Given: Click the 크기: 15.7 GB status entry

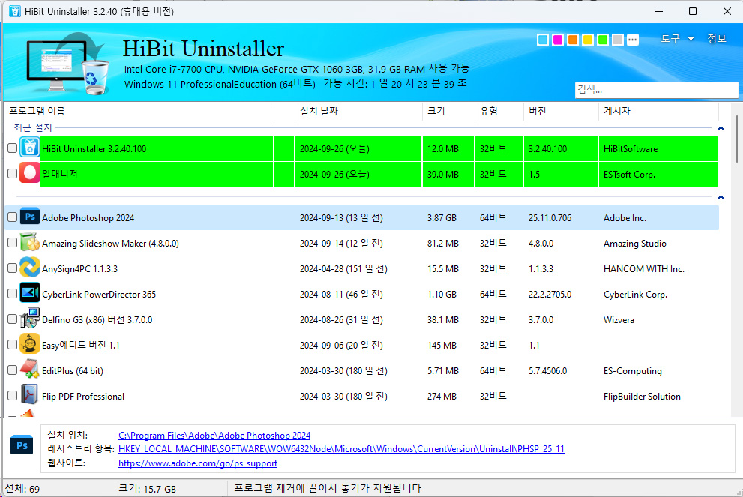Looking at the screenshot, I should [147, 489].
